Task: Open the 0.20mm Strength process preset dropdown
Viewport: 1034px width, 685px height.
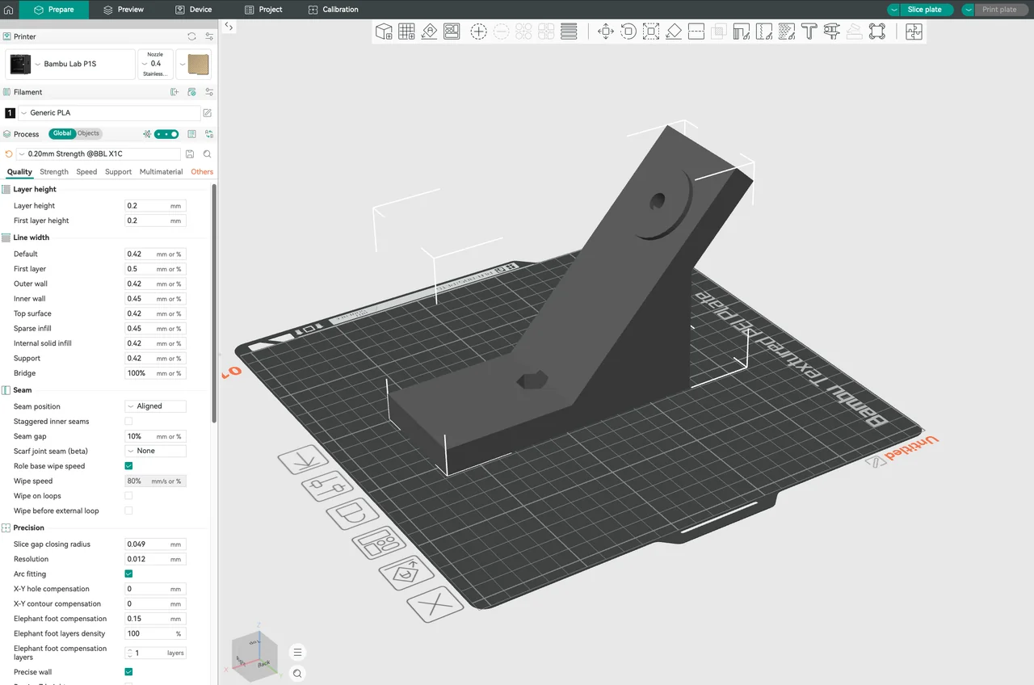Action: click(98, 153)
